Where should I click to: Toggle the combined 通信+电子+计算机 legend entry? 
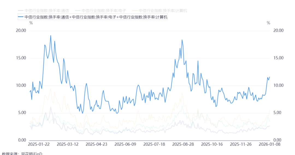click(93, 17)
